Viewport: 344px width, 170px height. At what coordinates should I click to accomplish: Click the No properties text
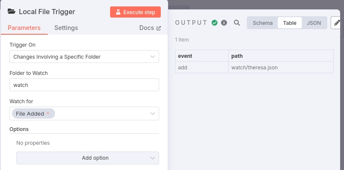point(33,143)
